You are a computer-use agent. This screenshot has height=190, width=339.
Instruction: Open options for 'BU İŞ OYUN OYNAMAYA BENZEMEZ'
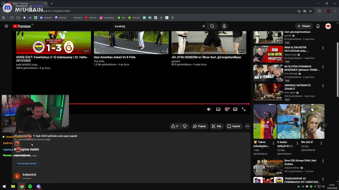tap(323, 67)
